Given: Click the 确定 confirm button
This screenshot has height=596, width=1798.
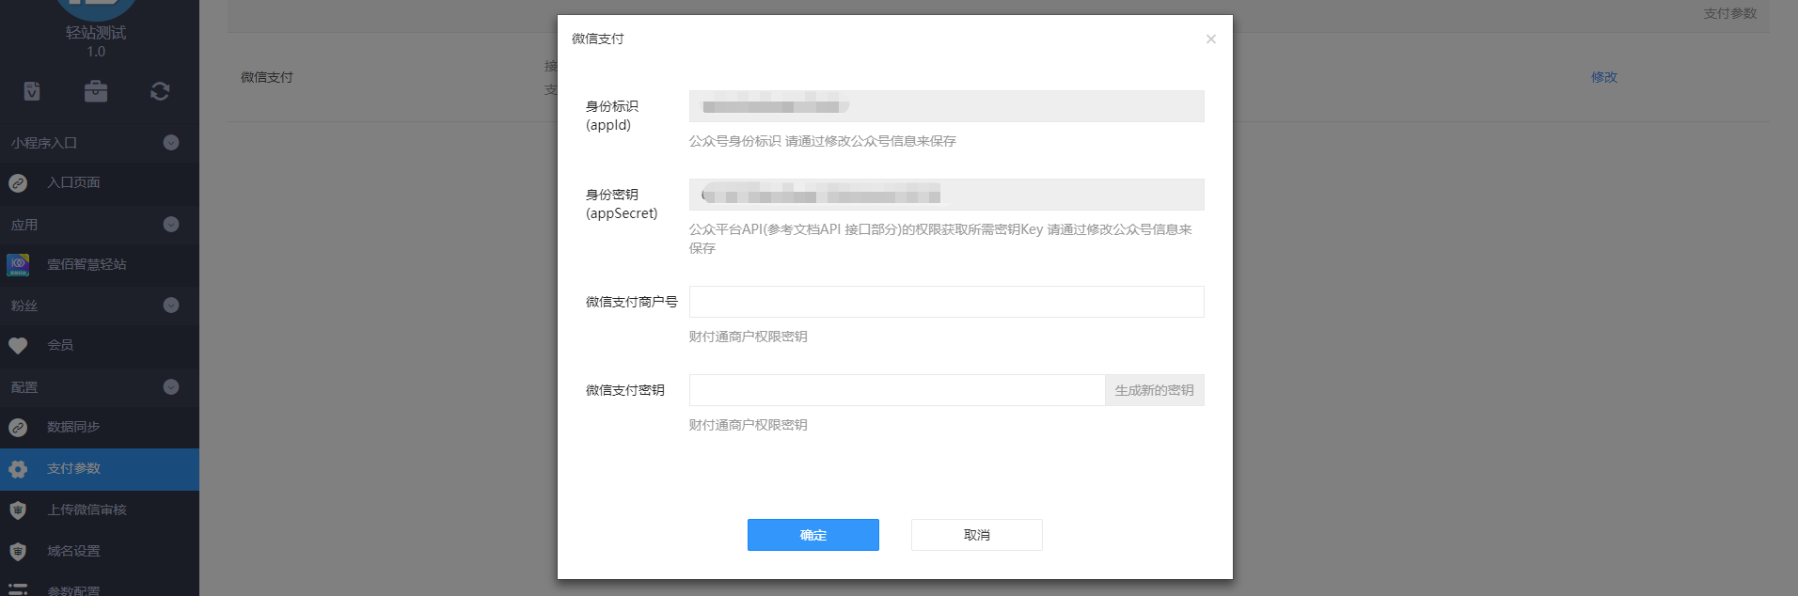Looking at the screenshot, I should click(813, 535).
